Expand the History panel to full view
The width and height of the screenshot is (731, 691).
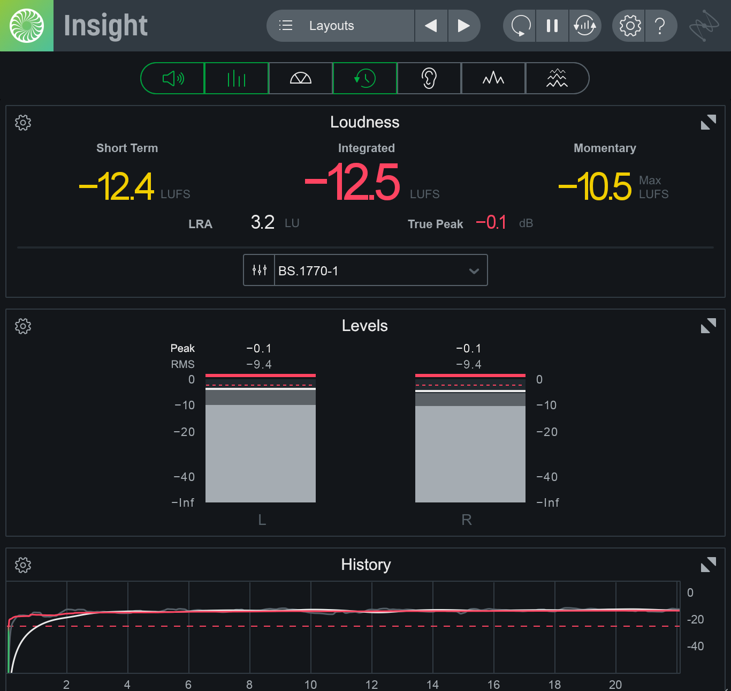tap(708, 565)
